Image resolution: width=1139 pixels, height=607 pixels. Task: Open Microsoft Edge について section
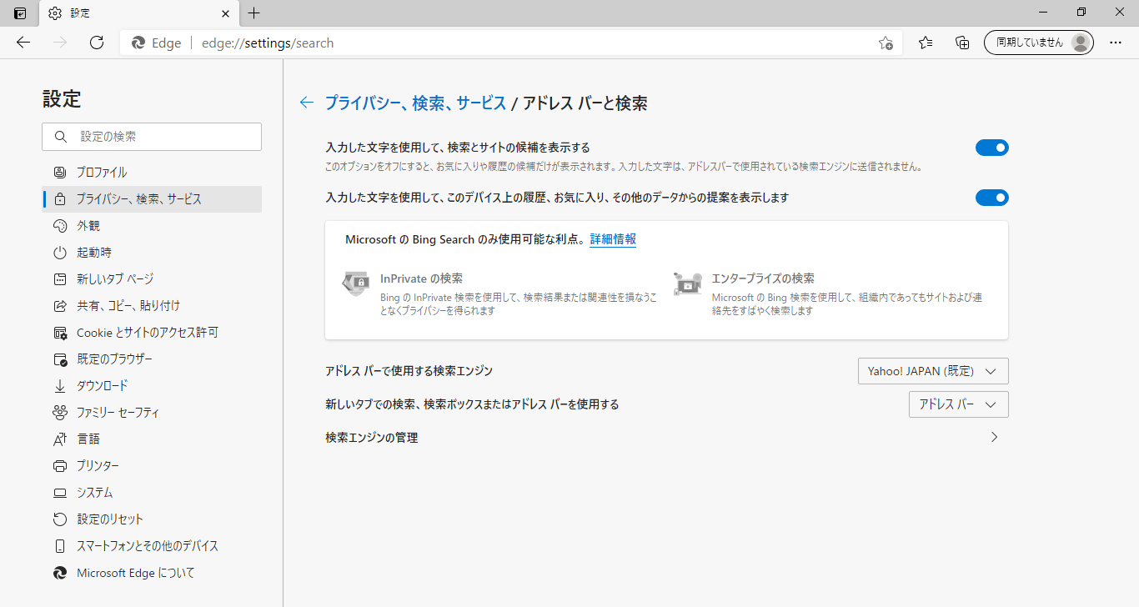click(152, 573)
